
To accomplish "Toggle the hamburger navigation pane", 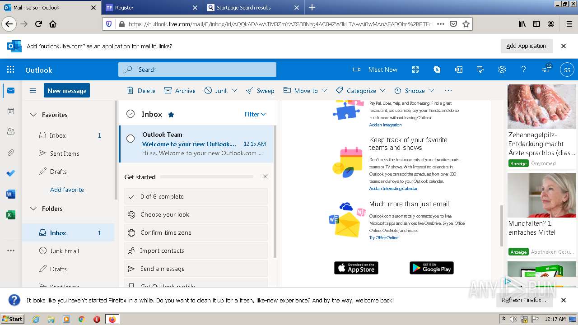I will pos(33,91).
